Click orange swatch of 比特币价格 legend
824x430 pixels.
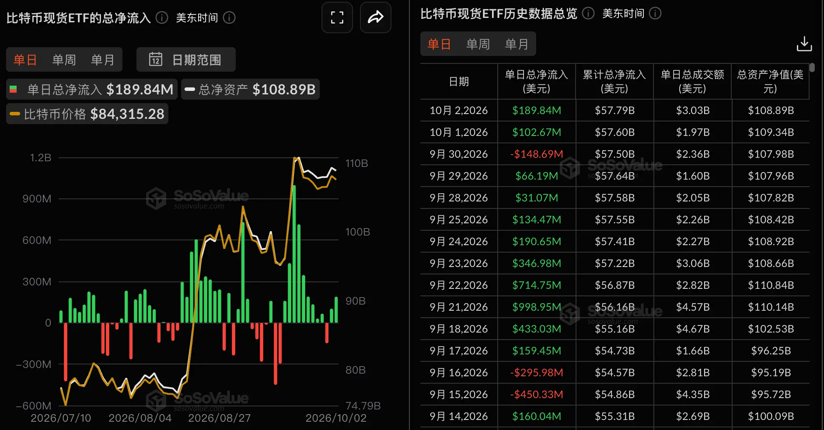click(14, 114)
